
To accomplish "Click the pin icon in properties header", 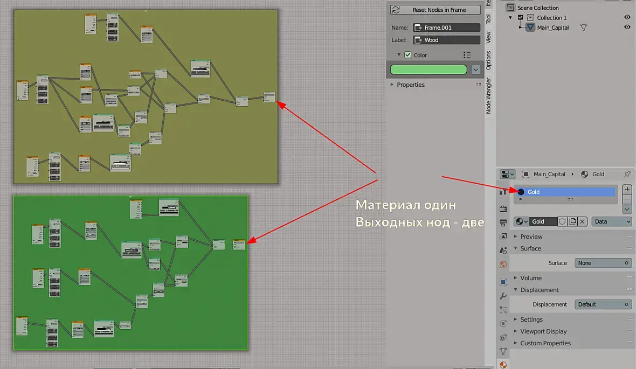I will [627, 174].
